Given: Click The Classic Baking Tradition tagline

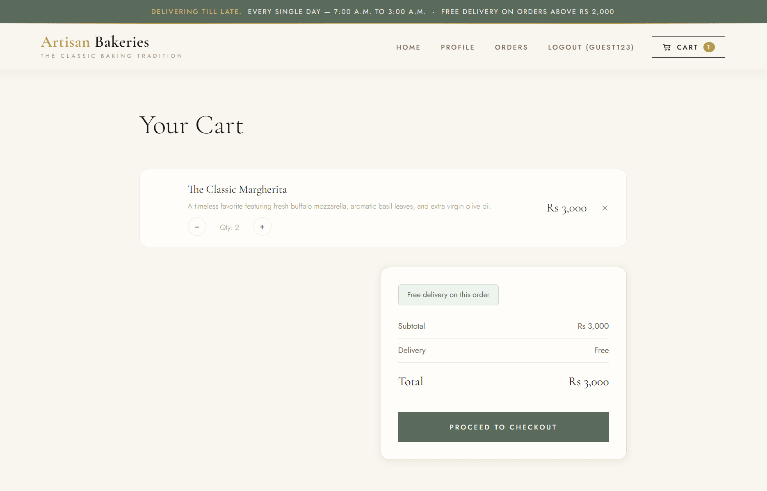Looking at the screenshot, I should point(112,56).
